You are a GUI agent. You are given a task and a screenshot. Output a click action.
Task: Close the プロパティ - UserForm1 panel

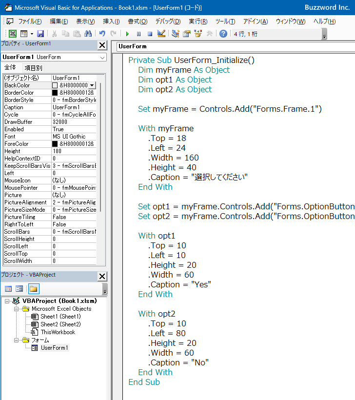click(102, 45)
